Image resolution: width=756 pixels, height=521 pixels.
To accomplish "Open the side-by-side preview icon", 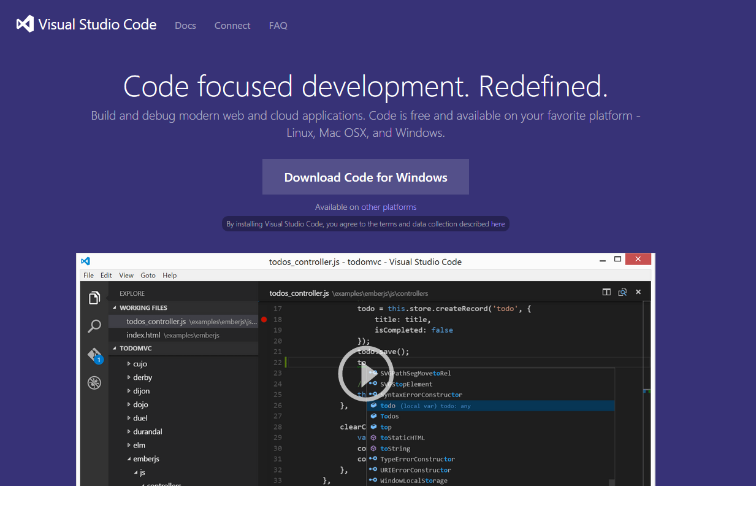I will coord(622,292).
